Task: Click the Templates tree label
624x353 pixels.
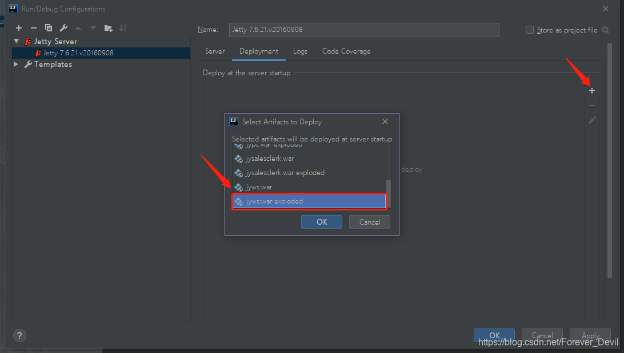Action: (x=53, y=64)
